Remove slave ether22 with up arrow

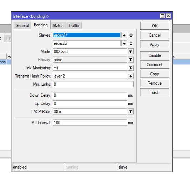pyautogui.click(x=131, y=42)
